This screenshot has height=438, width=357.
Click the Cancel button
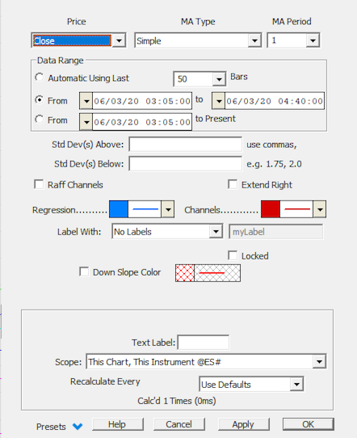(179, 424)
